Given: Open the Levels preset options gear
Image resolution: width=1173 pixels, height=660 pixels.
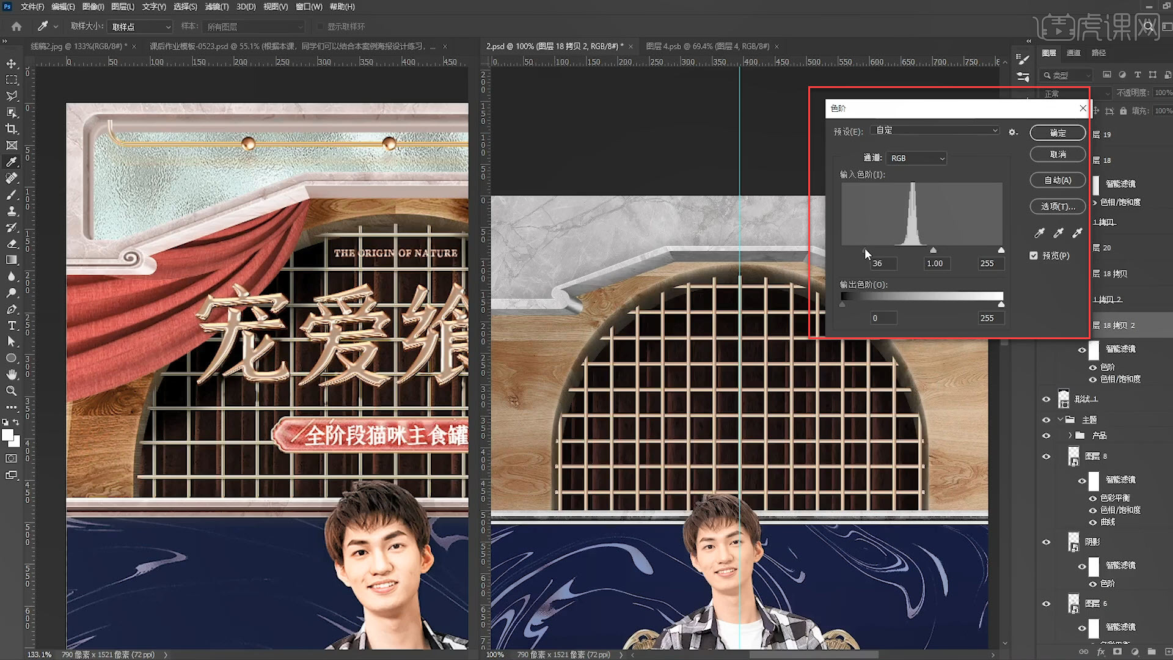Looking at the screenshot, I should (x=1013, y=132).
